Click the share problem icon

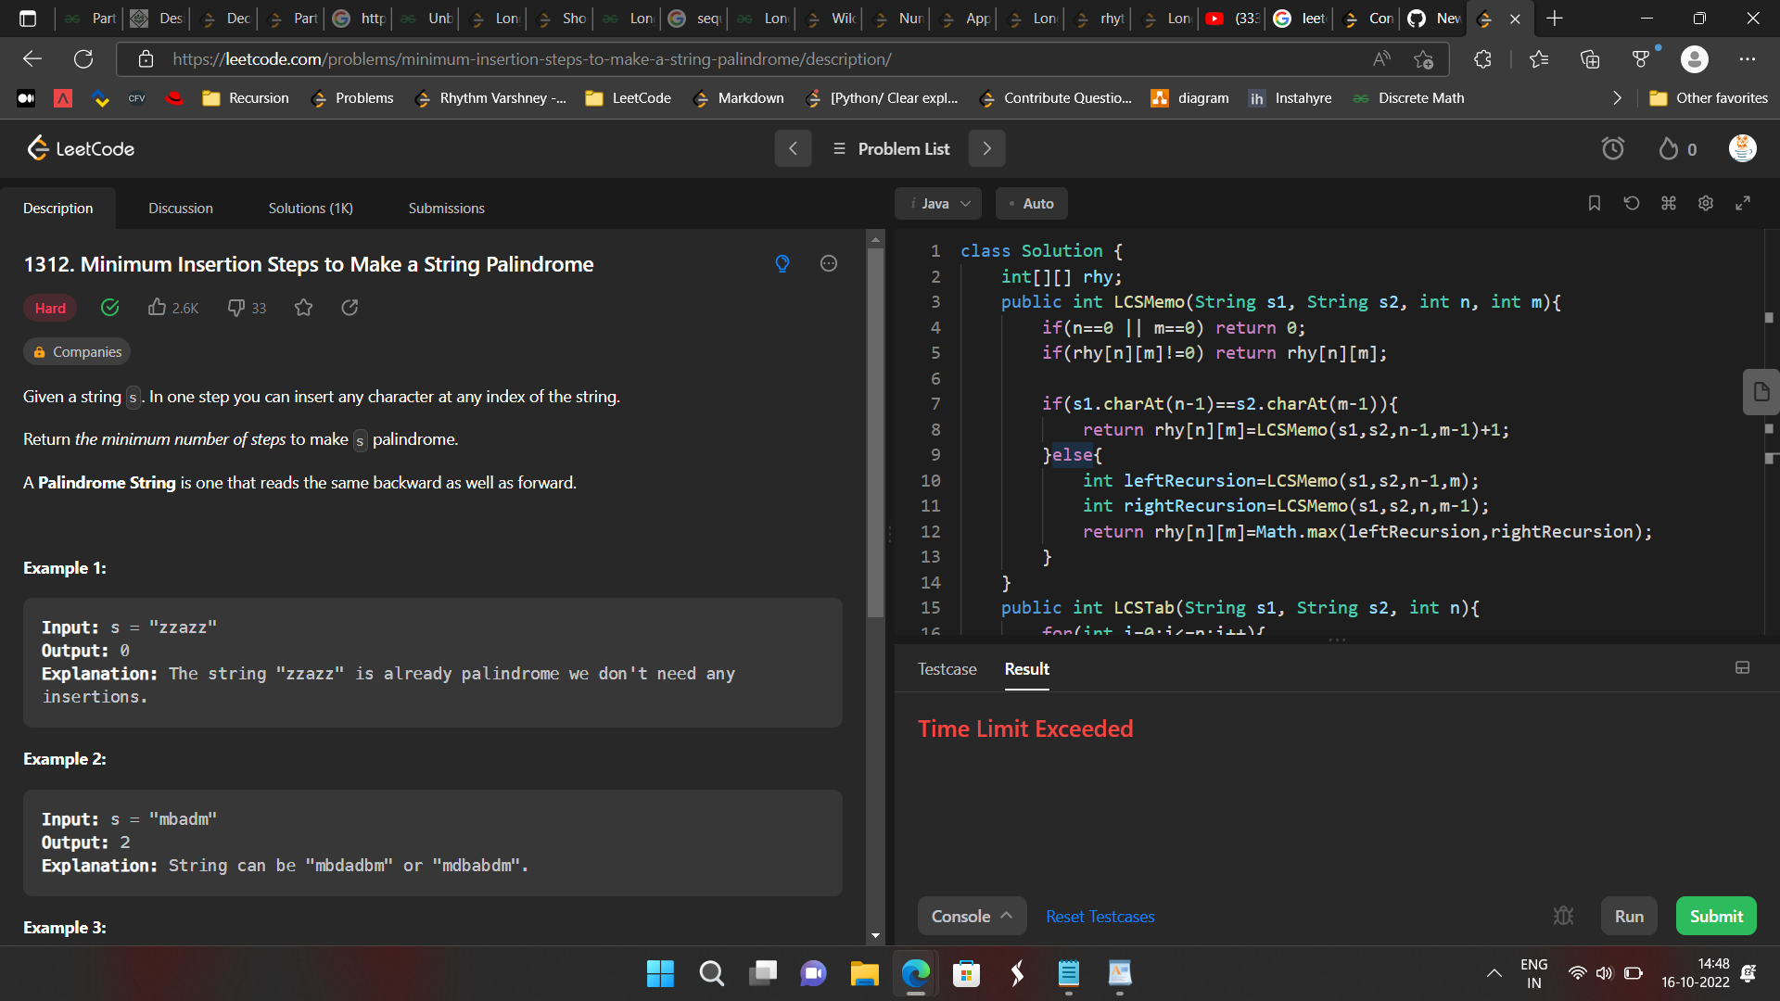(x=350, y=308)
